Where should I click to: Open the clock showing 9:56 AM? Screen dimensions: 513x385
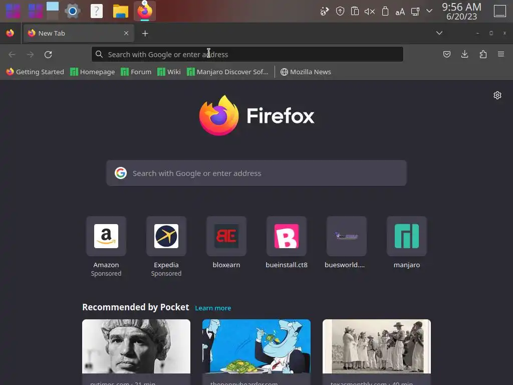point(461,11)
